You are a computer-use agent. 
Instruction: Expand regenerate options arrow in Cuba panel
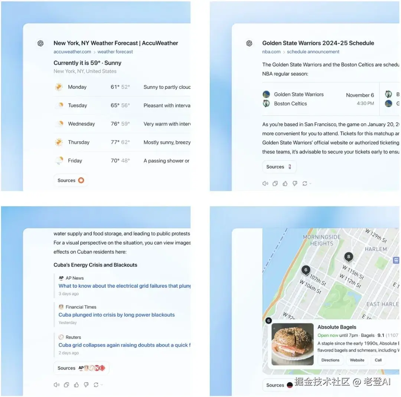pyautogui.click(x=102, y=385)
